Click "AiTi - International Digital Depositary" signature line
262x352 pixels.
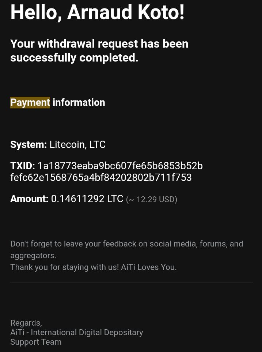pyautogui.click(x=76, y=333)
